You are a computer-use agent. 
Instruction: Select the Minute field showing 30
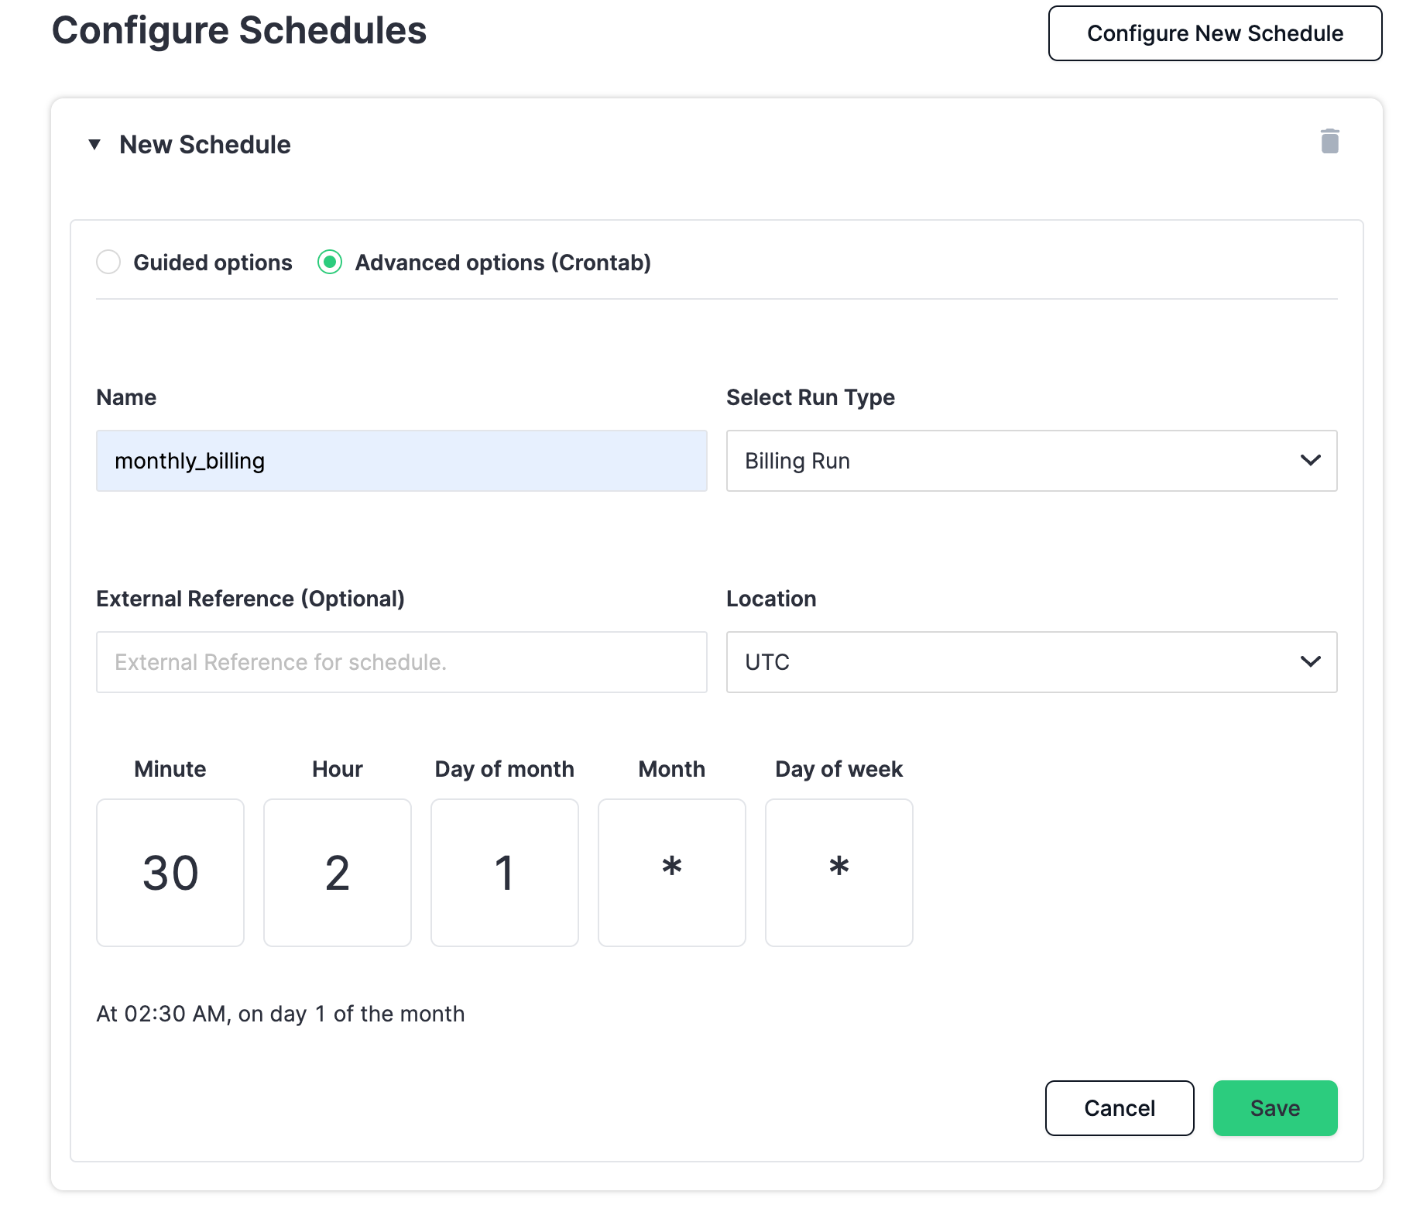[x=170, y=873]
